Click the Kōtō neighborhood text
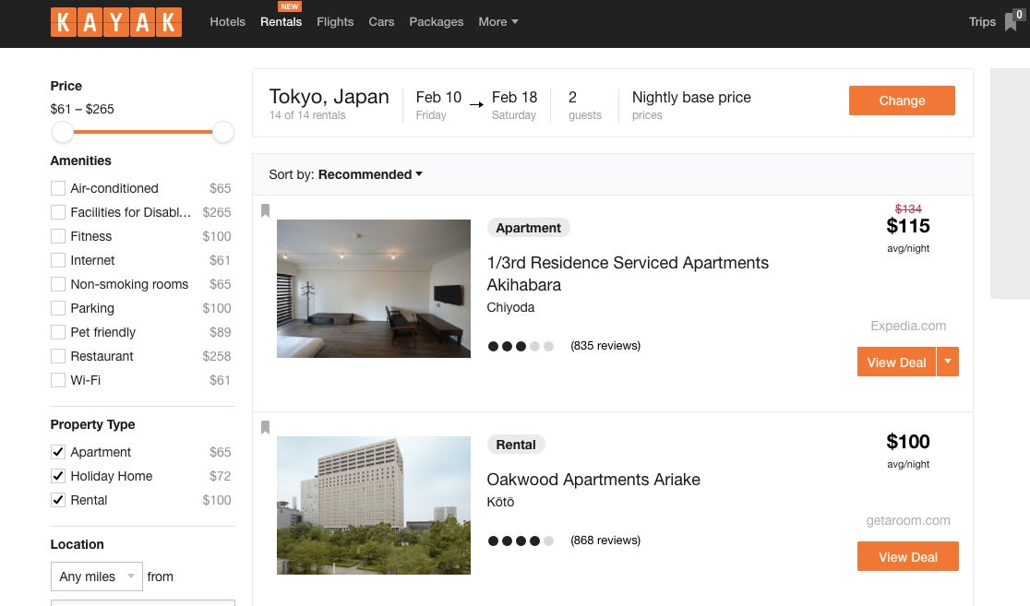This screenshot has width=1030, height=606. coord(500,503)
